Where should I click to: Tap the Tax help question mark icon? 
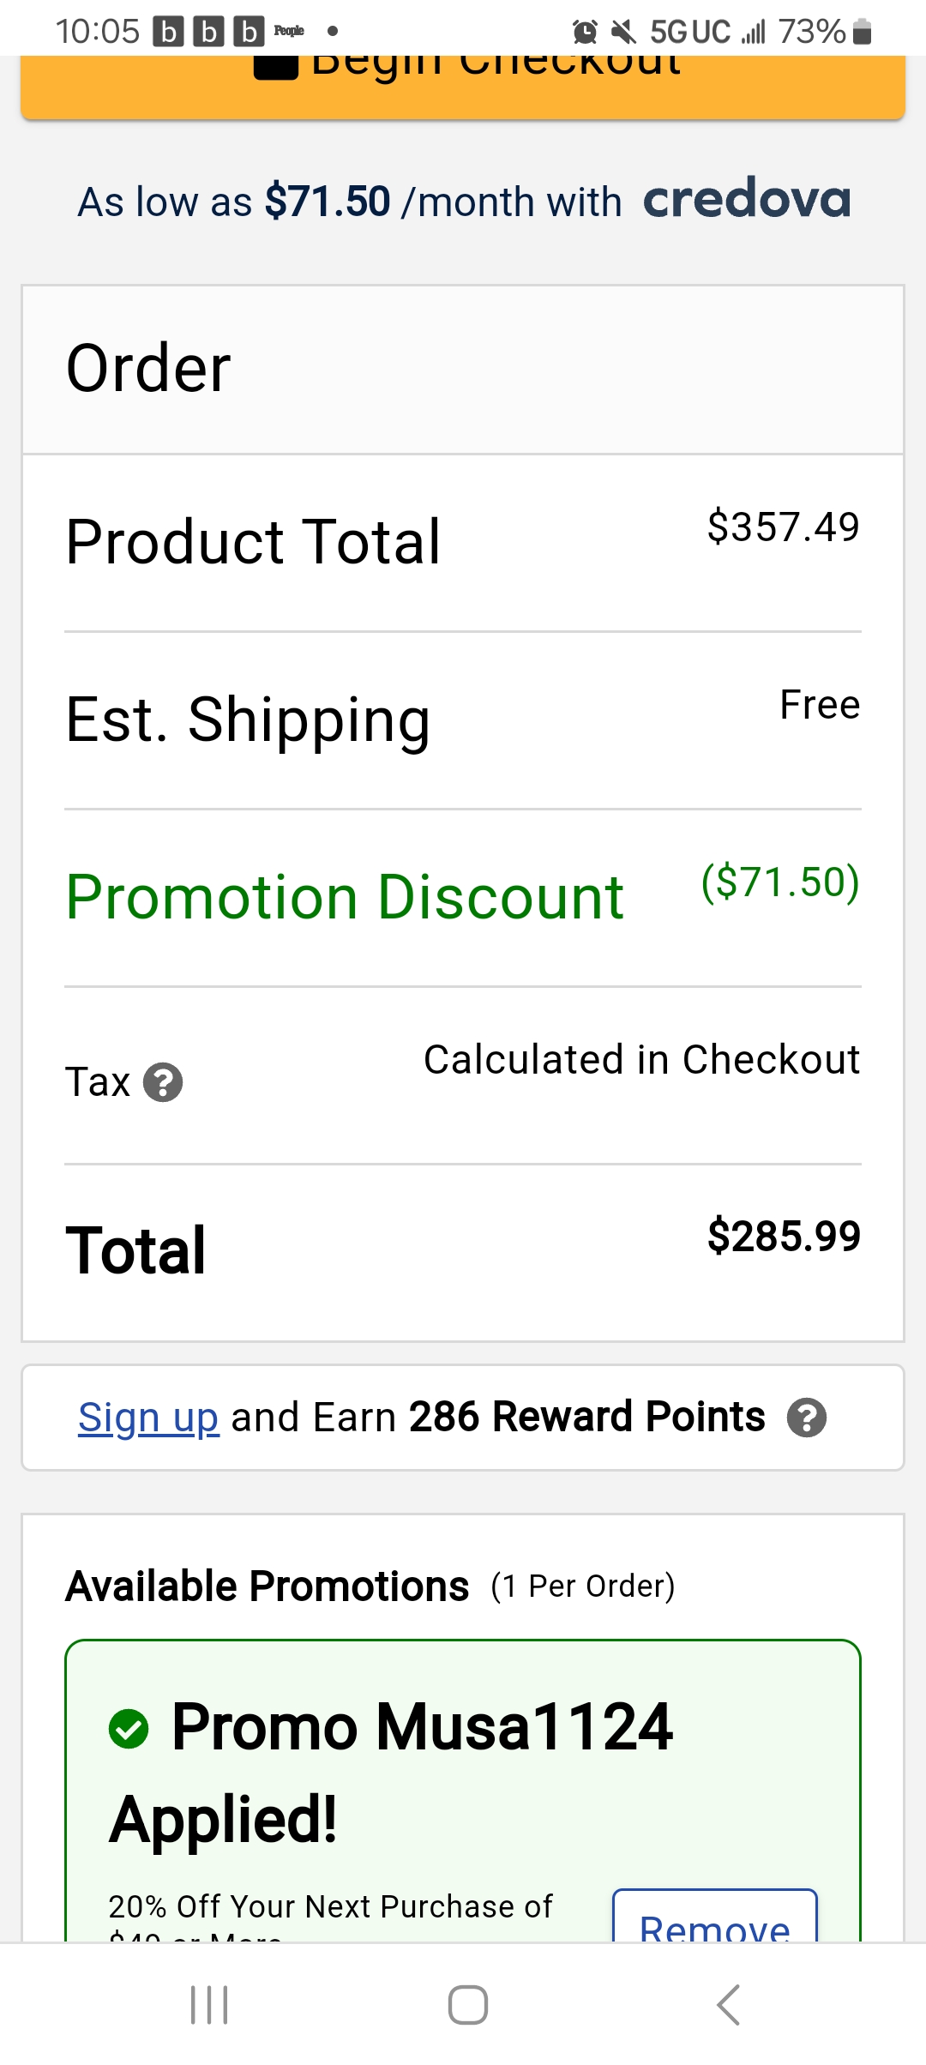tap(163, 1082)
